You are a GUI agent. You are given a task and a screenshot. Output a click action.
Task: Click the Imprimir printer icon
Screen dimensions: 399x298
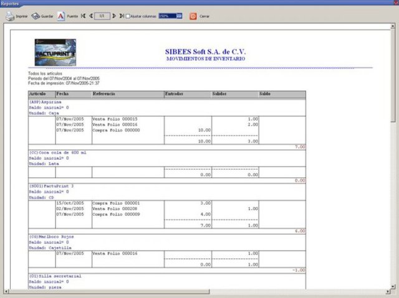[x=9, y=16]
